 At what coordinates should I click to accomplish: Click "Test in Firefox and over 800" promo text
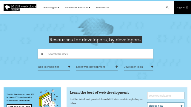point(21,94)
